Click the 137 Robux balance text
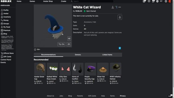Viewport: 174px width, 98px height. pyautogui.click(x=161, y=1)
